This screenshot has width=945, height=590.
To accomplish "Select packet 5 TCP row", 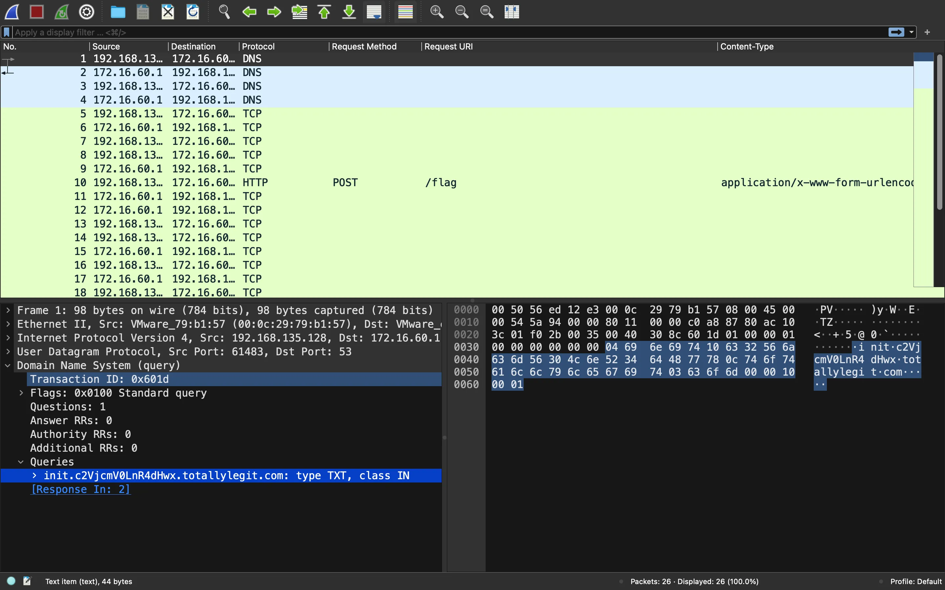I will [x=457, y=114].
